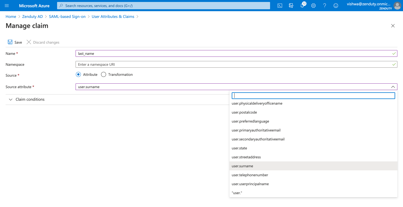
Task: Click the Save disk icon
Action: coord(10,42)
